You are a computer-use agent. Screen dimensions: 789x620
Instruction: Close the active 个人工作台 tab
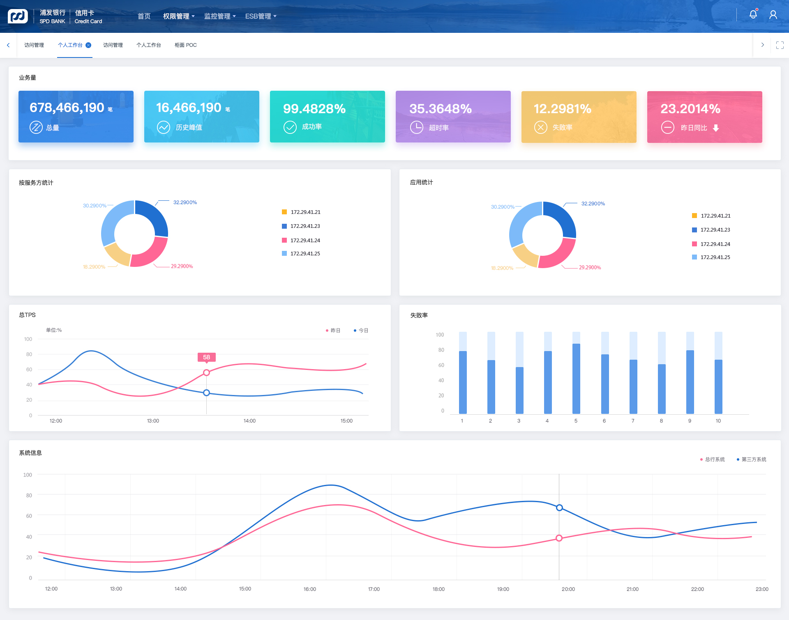tap(88, 45)
